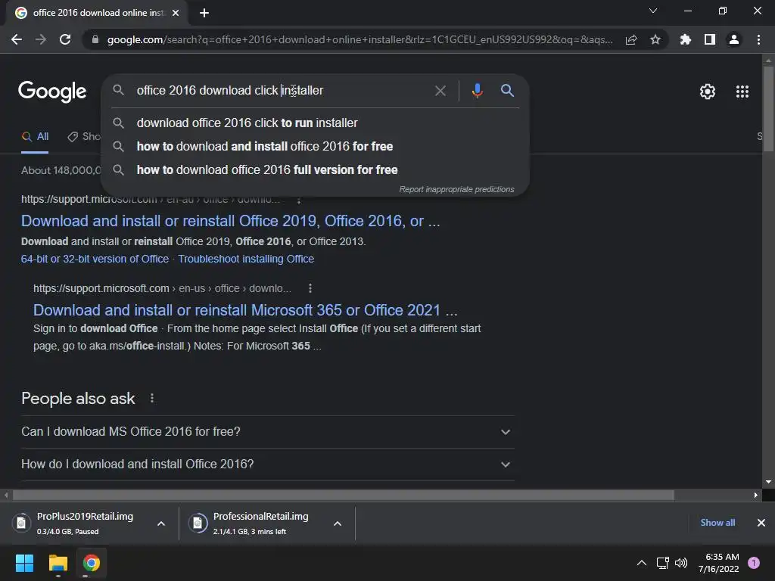Screen dimensions: 775x581
Task: Open Chrome extensions puzzle icon
Action: (x=685, y=39)
